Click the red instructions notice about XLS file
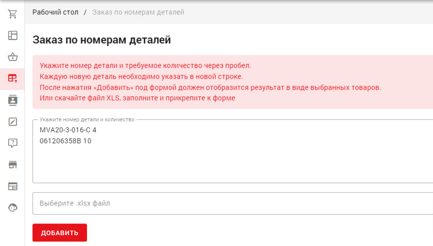This screenshot has height=246, width=433. (x=137, y=98)
